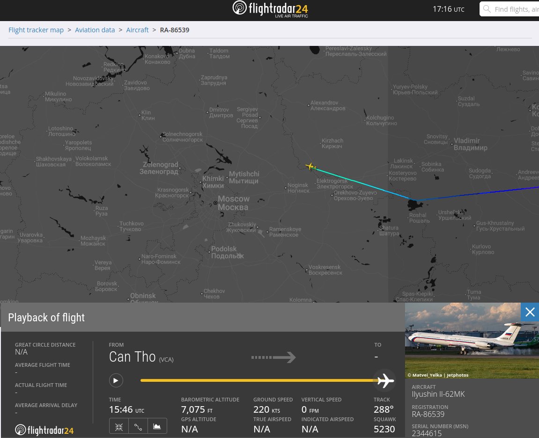Click the Moscow city label on map

(x=233, y=203)
